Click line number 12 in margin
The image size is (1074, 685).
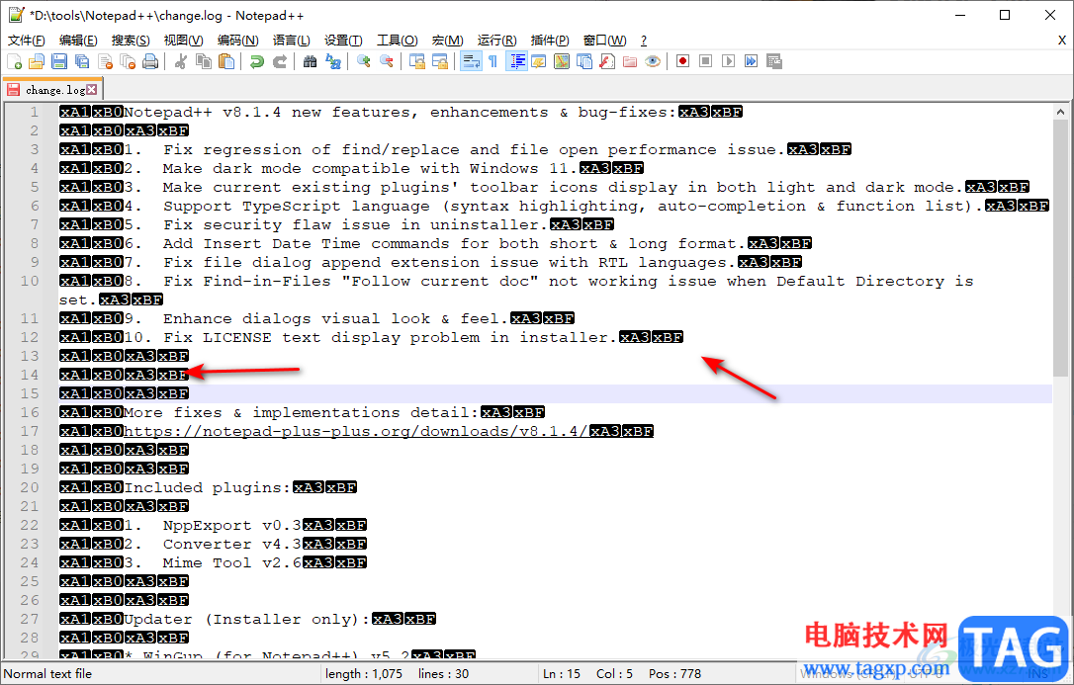tap(30, 337)
